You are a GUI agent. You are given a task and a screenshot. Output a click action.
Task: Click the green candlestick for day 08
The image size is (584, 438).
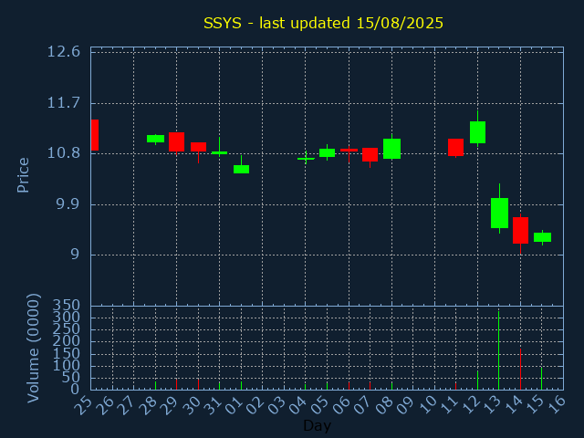click(391, 149)
